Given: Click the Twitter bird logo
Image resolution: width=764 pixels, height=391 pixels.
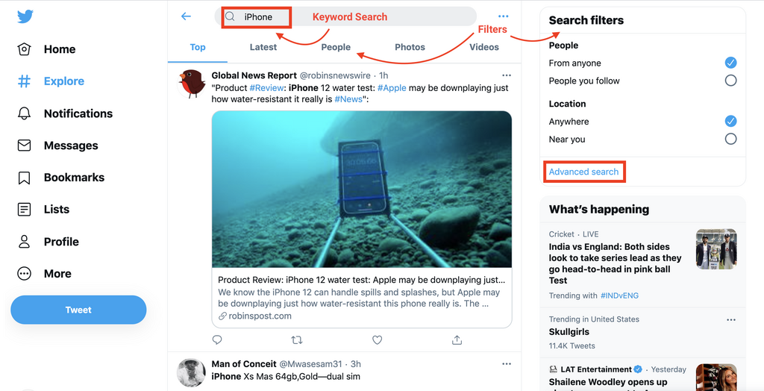Looking at the screenshot, I should point(24,17).
